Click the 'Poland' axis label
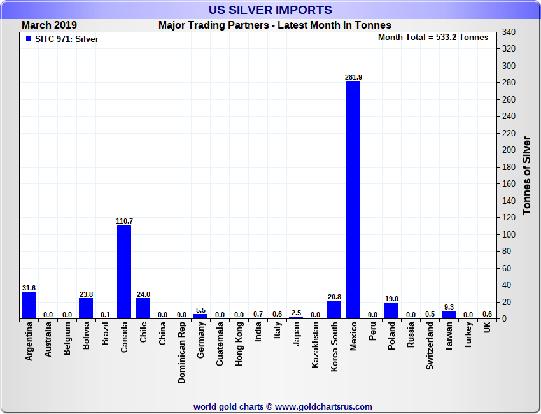Screen dimensions: 541x414 [391, 336]
